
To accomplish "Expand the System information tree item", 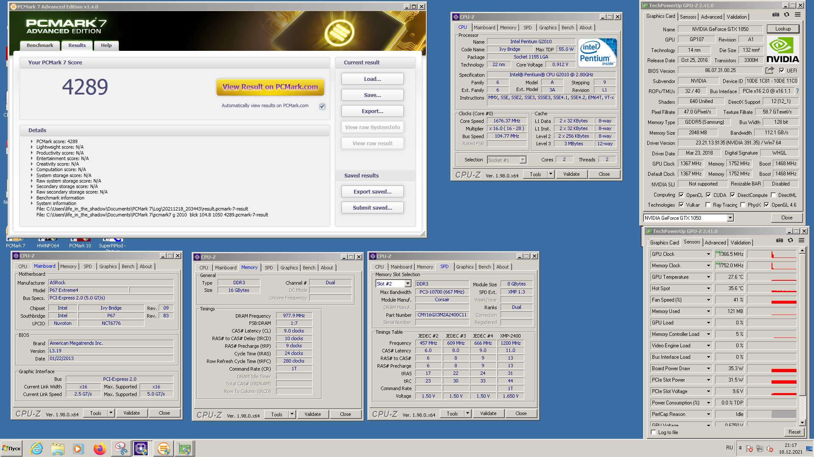I will click(32, 203).
